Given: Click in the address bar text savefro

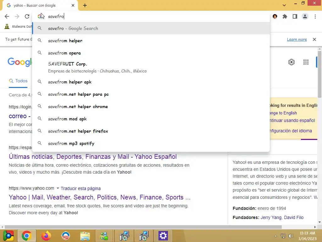Looking at the screenshot, I should click(56, 16).
